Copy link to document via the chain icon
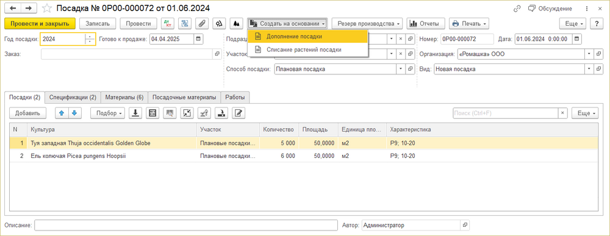 coord(517,8)
